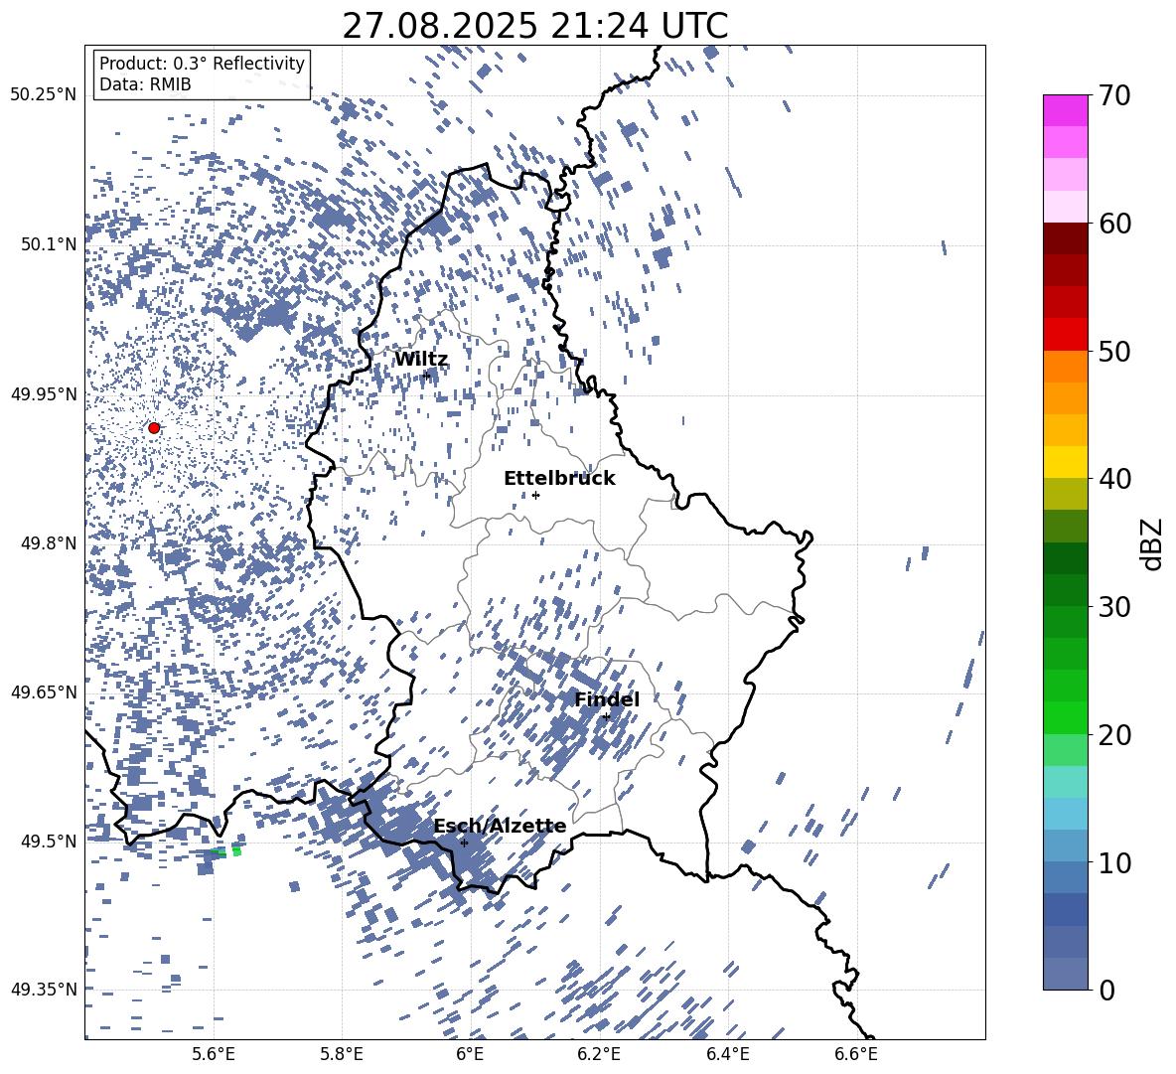1176x1074 pixels.
Task: Click the Ettelbruck city label
Action: [559, 479]
